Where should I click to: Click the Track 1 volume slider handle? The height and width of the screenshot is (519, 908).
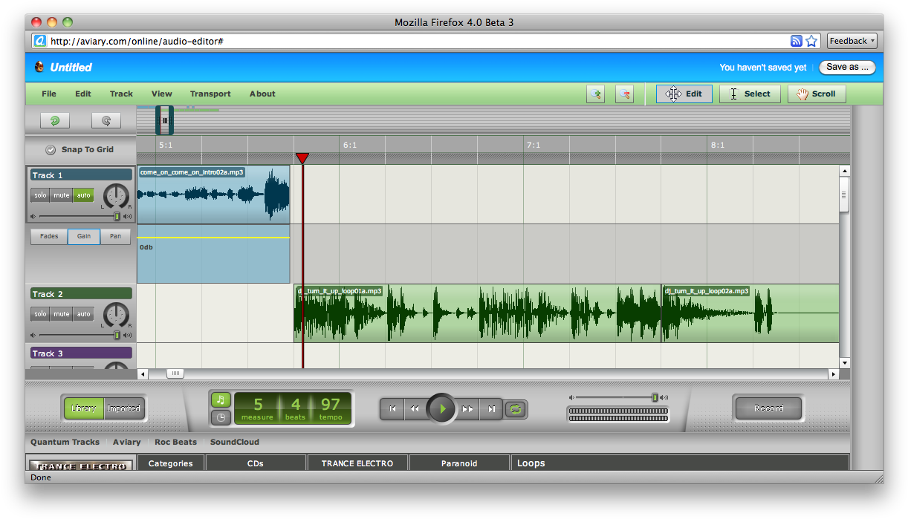click(x=117, y=217)
